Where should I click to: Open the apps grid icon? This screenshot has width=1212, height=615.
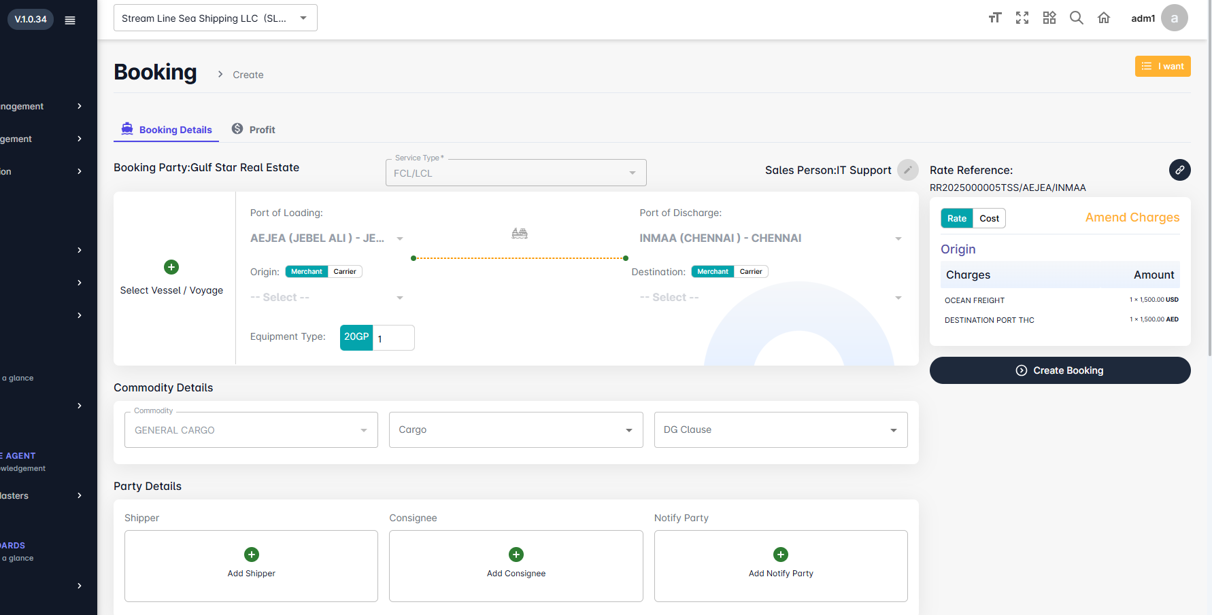1049,18
